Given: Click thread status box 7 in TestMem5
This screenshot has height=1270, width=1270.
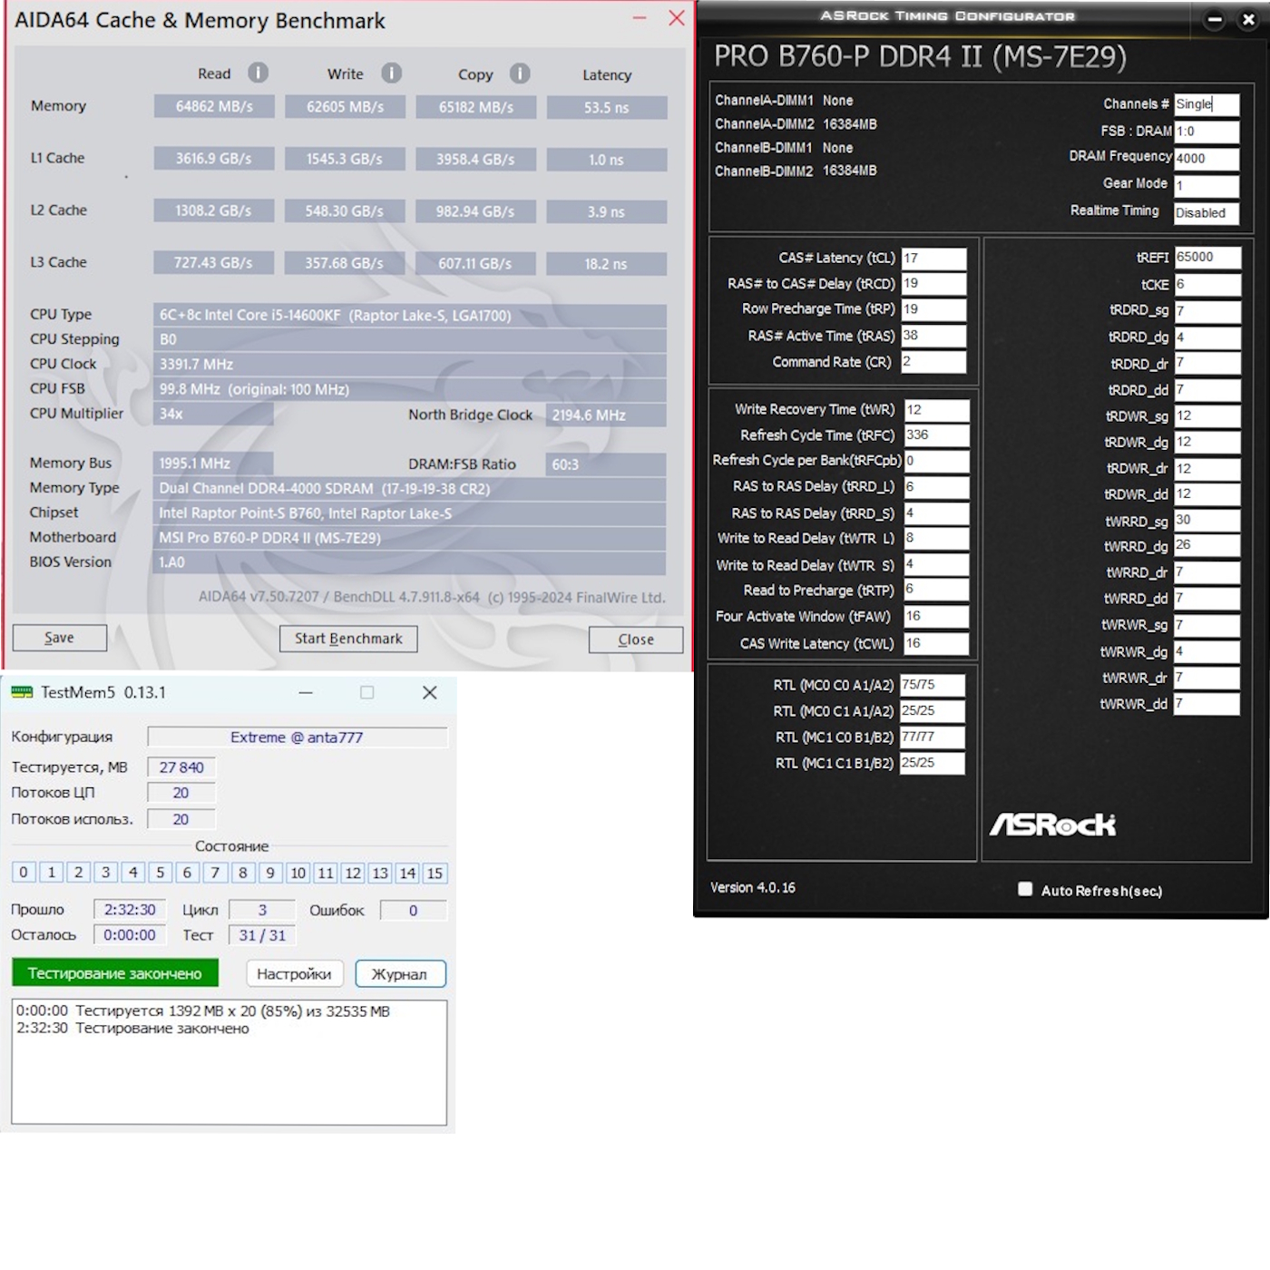Looking at the screenshot, I should pos(215,873).
